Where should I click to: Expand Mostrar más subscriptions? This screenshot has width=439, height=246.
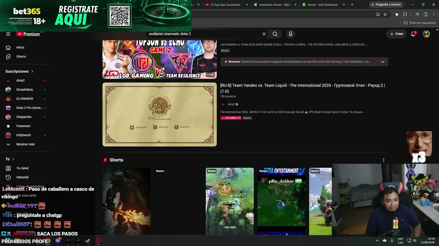[x=26, y=144]
